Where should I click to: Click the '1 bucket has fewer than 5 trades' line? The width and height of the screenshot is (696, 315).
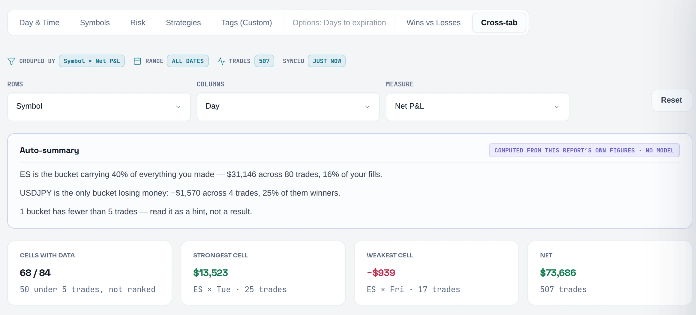(136, 211)
